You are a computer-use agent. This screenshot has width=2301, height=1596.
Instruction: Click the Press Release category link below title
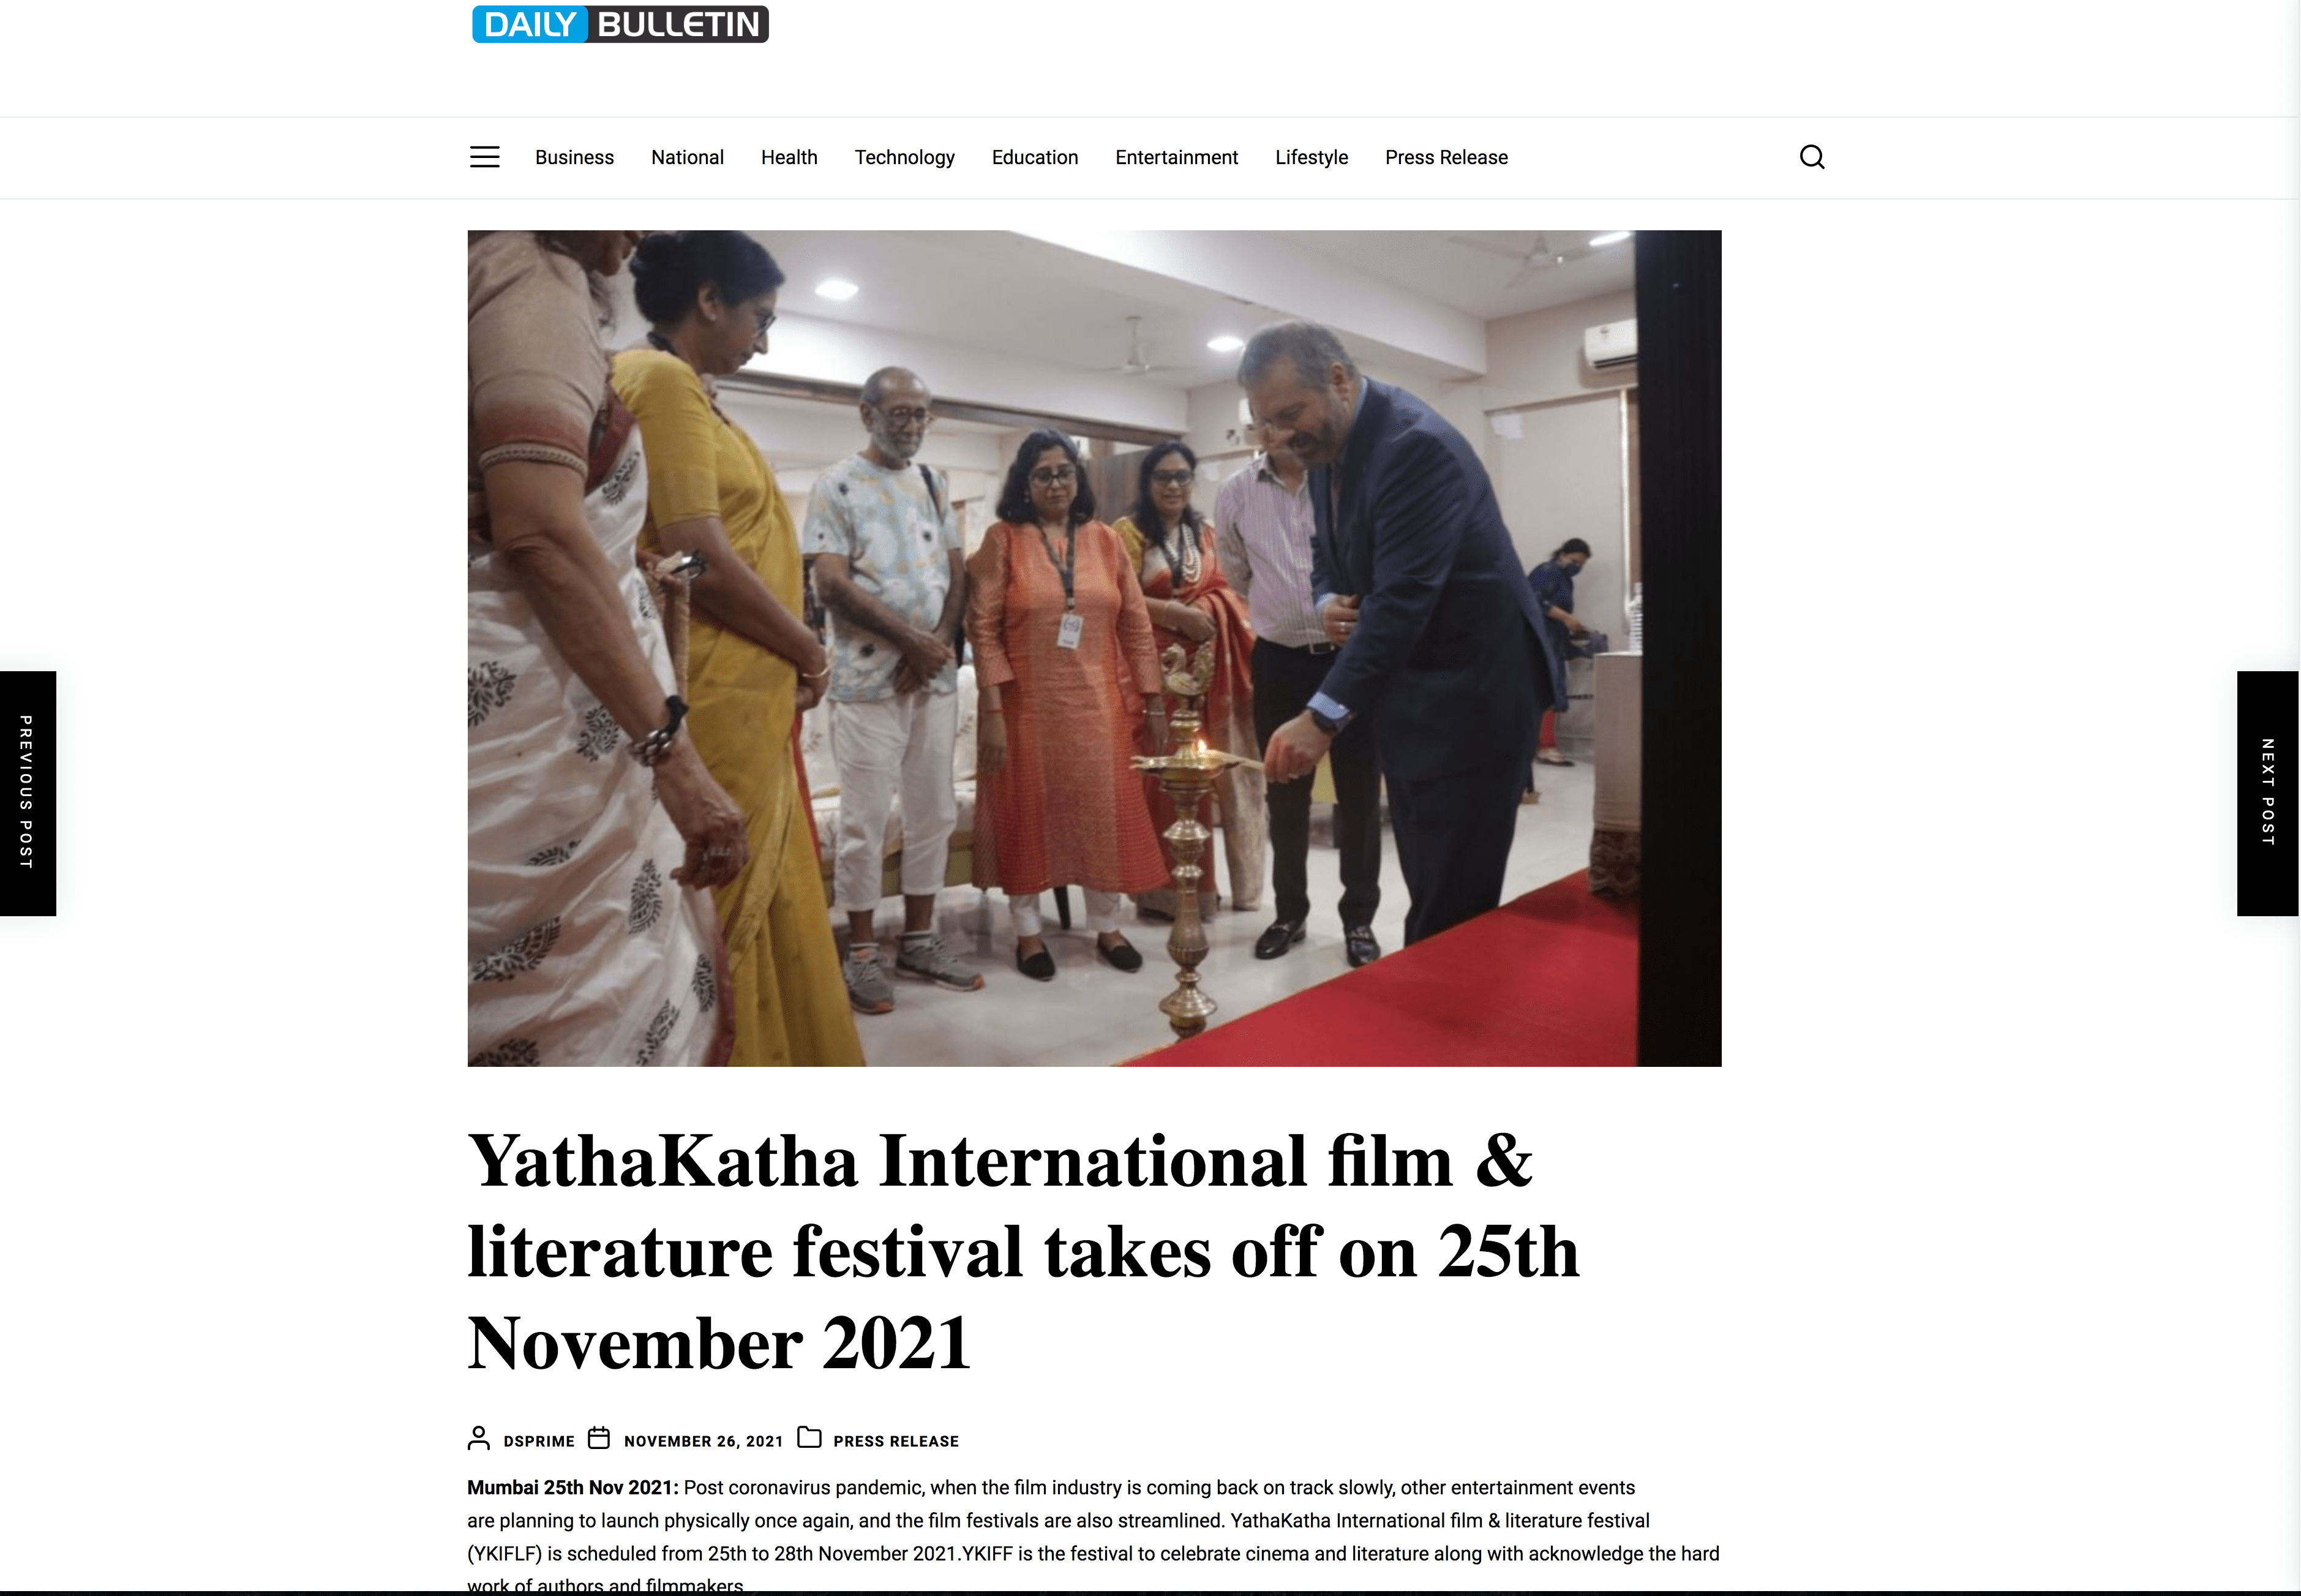click(896, 1441)
